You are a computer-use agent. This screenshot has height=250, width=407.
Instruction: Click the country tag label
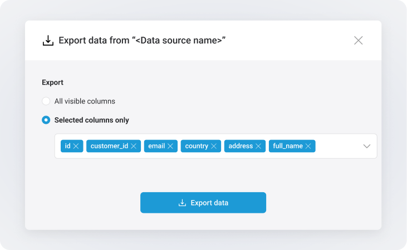197,146
